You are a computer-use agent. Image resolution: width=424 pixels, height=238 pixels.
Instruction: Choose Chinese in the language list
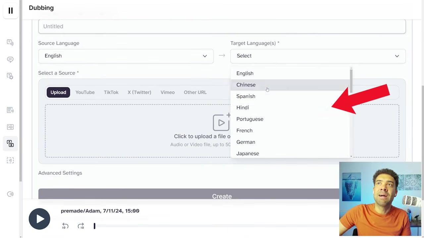[290, 85]
